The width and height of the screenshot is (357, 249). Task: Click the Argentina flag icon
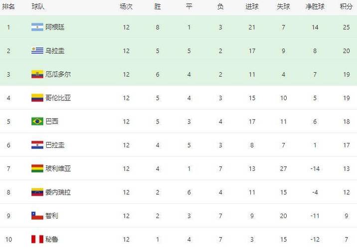click(37, 27)
